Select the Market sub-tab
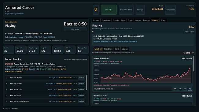Viewport: 199px width, 112px height. (98, 49)
